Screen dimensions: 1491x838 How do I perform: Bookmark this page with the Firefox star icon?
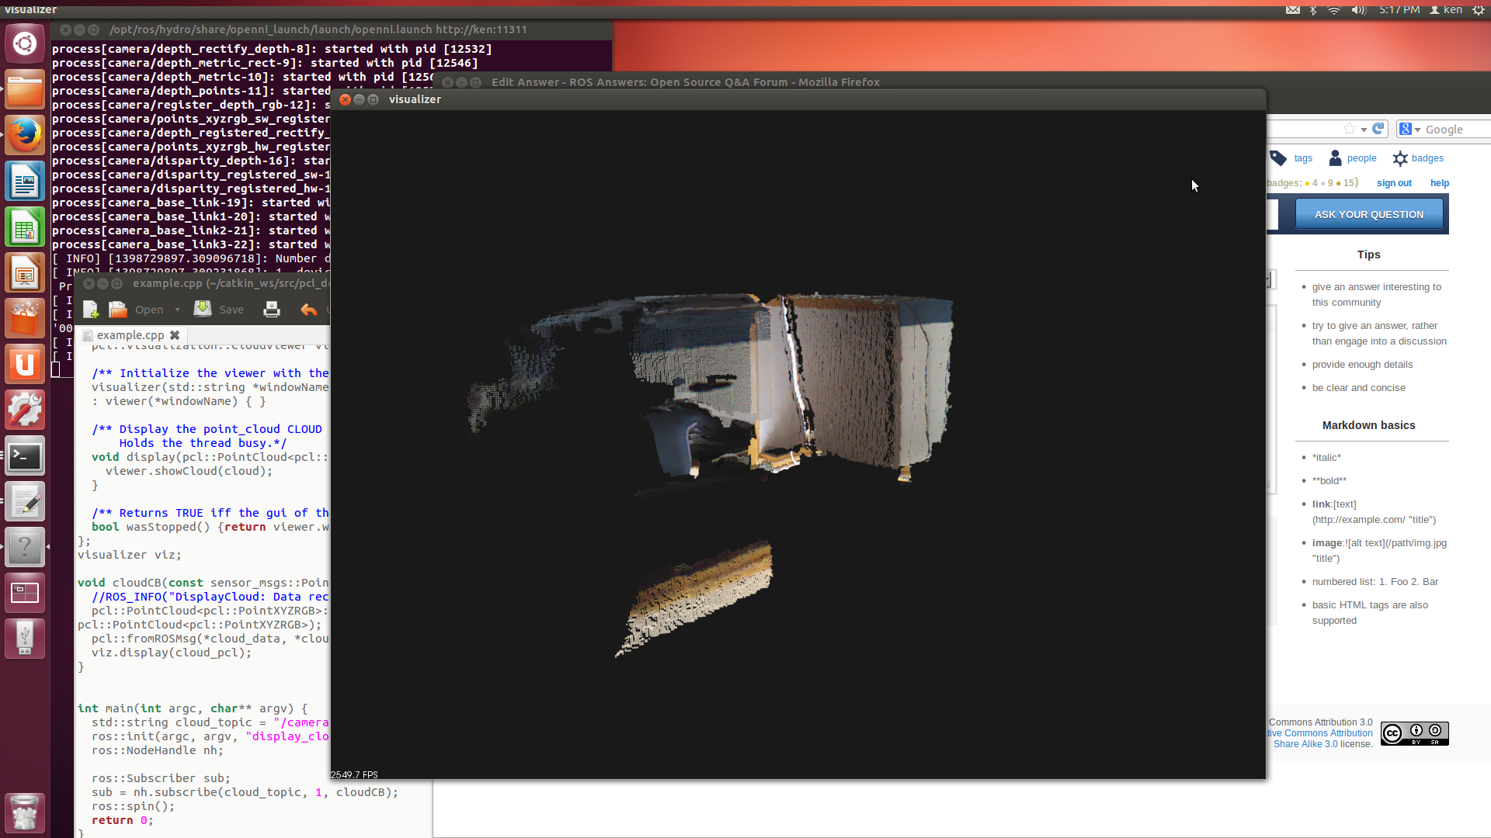tap(1350, 129)
